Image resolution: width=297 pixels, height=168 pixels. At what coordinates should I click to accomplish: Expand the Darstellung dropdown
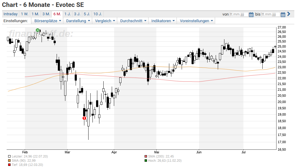[x=78, y=21]
